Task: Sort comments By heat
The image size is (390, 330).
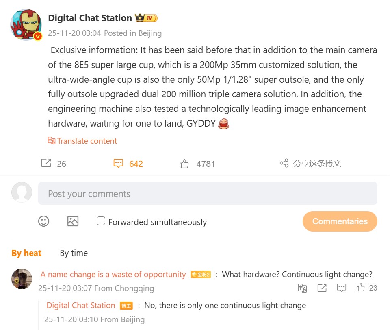Action: [x=26, y=253]
